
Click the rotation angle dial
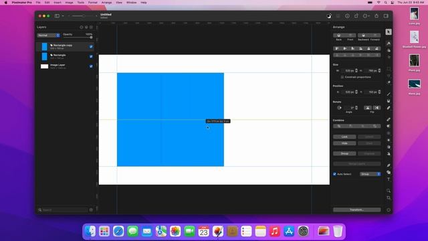[339, 108]
